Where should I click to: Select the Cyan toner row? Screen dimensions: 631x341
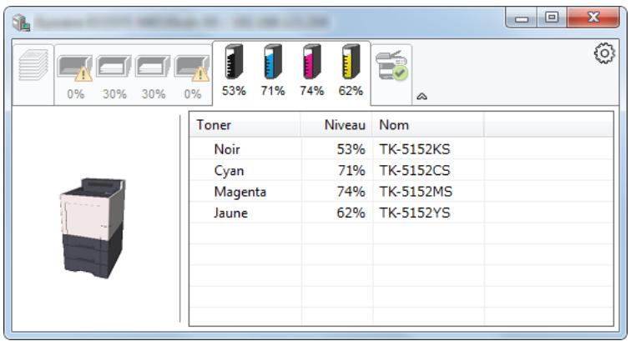401,170
